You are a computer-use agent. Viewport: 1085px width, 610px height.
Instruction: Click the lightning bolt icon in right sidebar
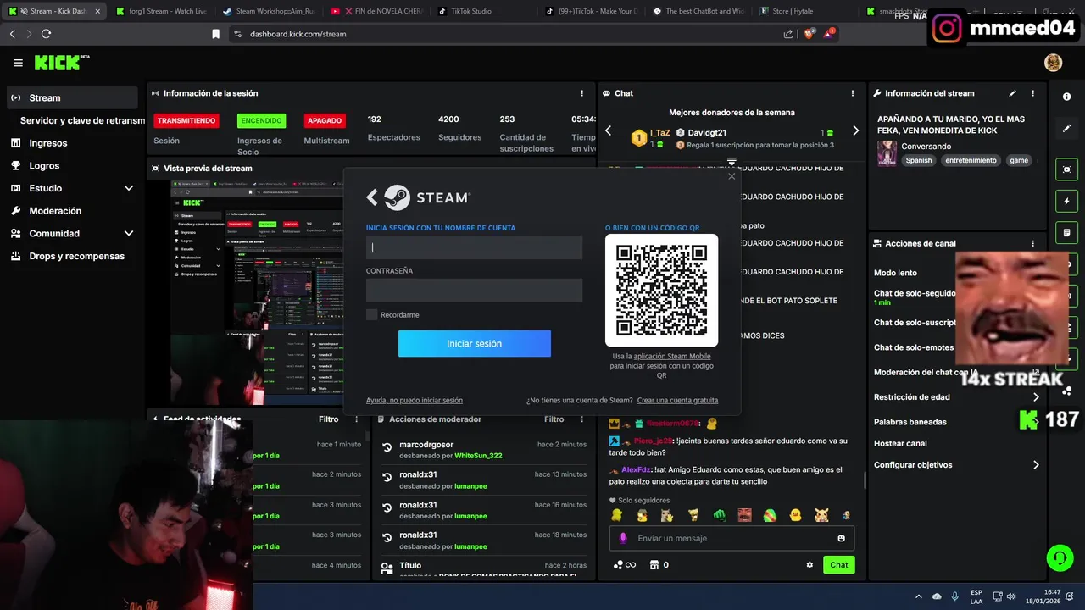coord(1066,202)
